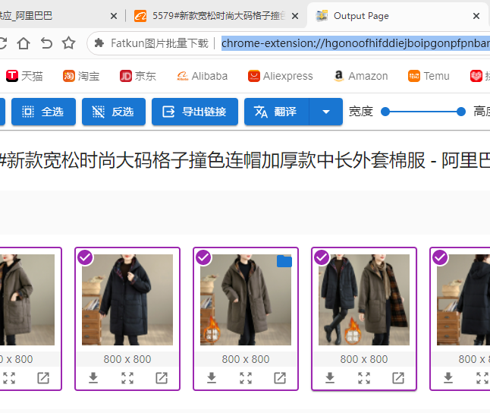490x413 pixels.
Task: Bookmark page with the star icon
Action: [x=69, y=43]
